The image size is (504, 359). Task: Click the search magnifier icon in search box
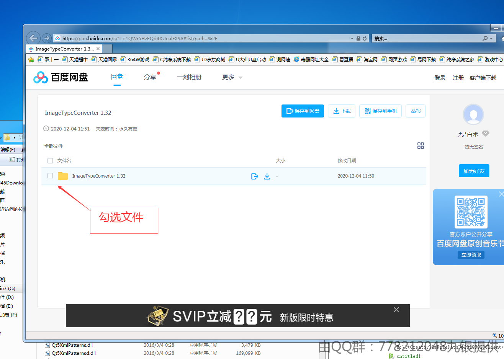point(485,38)
